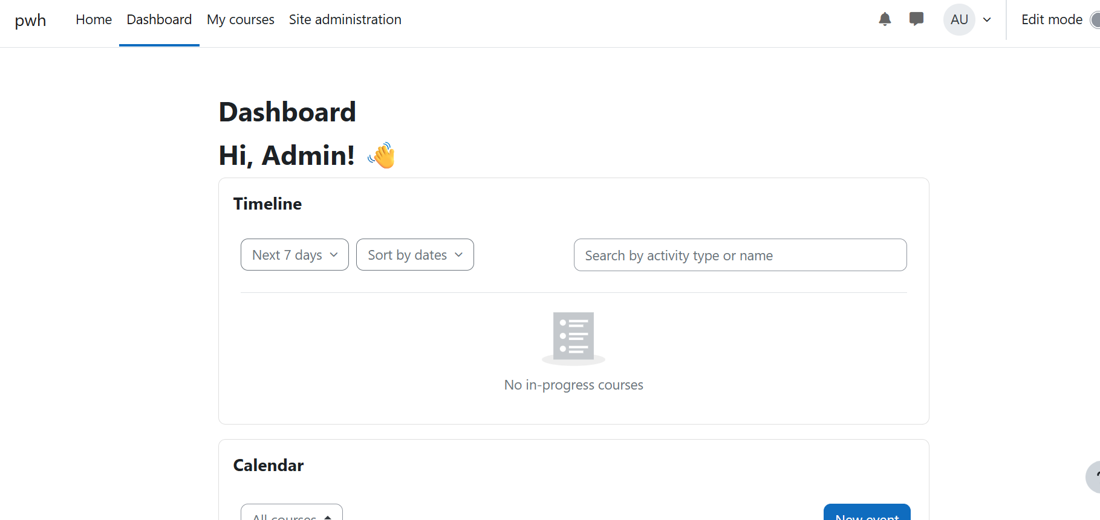Click the Timeline block heading

(x=267, y=204)
